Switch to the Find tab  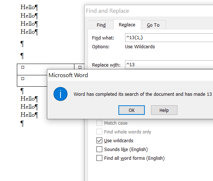point(101,25)
